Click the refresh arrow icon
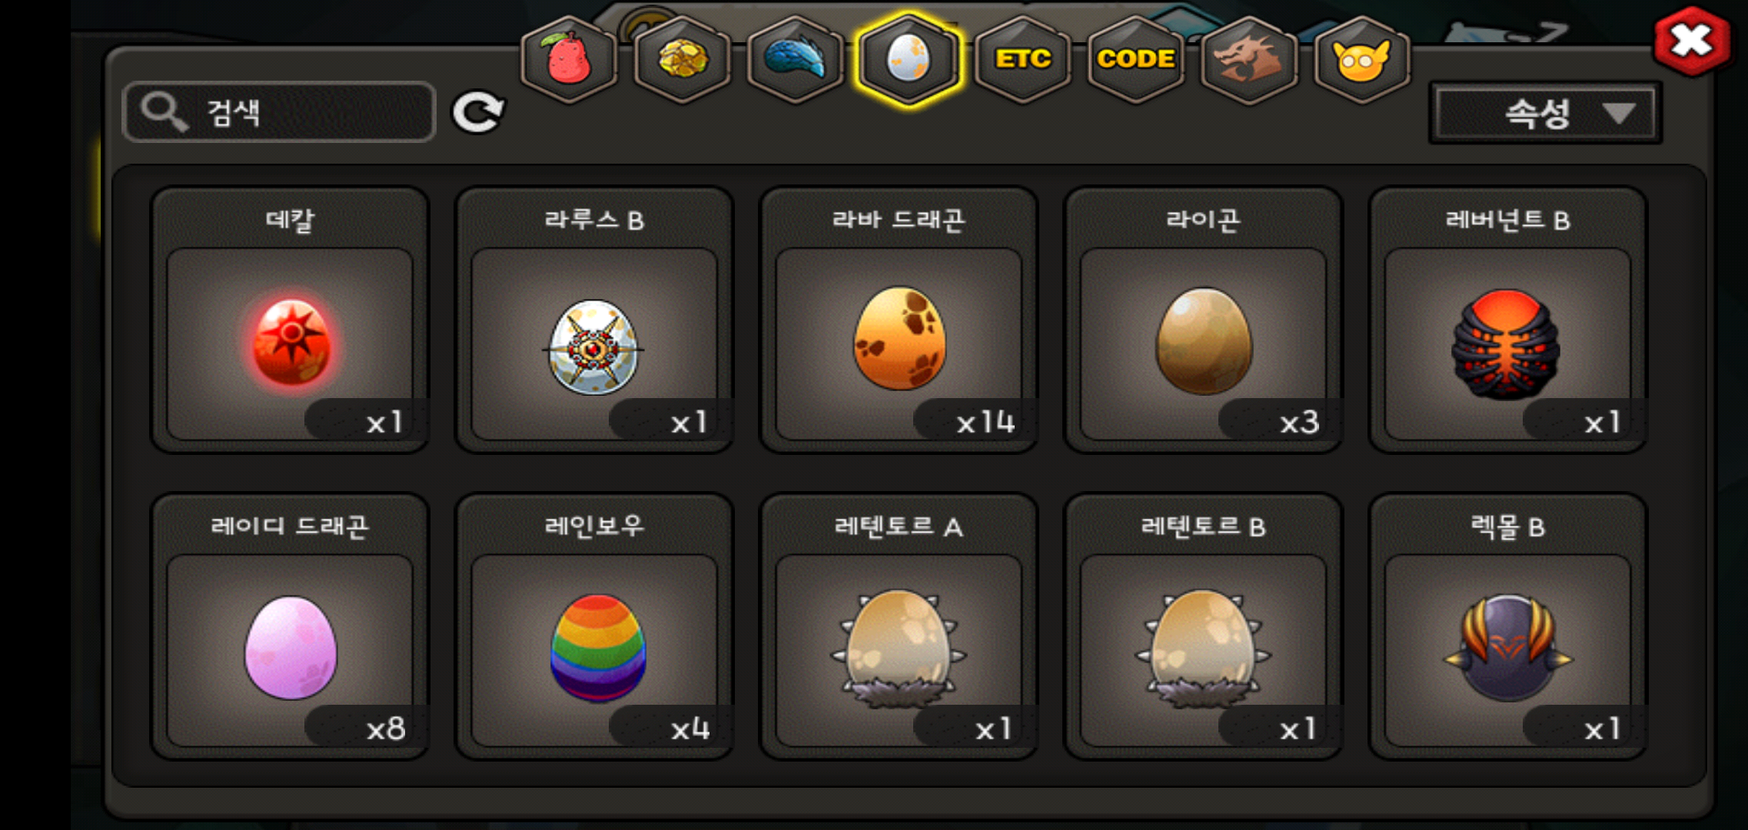The height and width of the screenshot is (830, 1748). [x=477, y=113]
